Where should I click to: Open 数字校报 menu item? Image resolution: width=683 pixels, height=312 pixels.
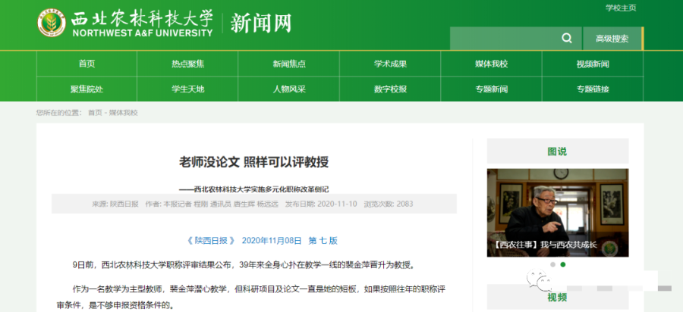[x=390, y=89]
